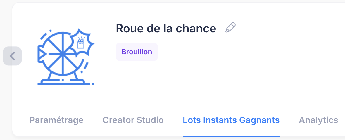Click the Brouillon status badge
345x140 pixels.
137,52
